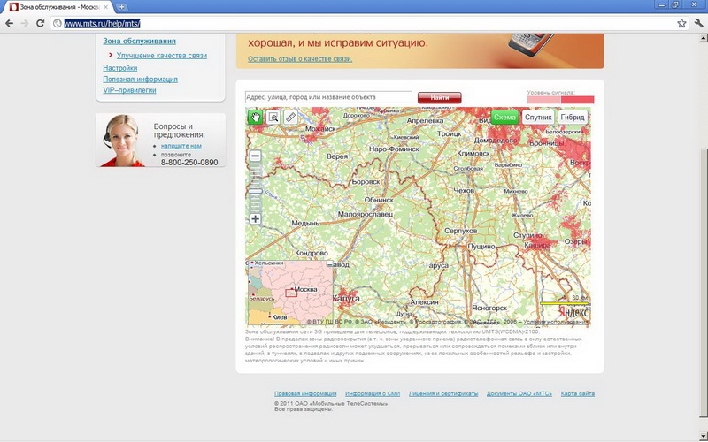
Task: Reload the page with refresh icon
Action: coord(40,23)
